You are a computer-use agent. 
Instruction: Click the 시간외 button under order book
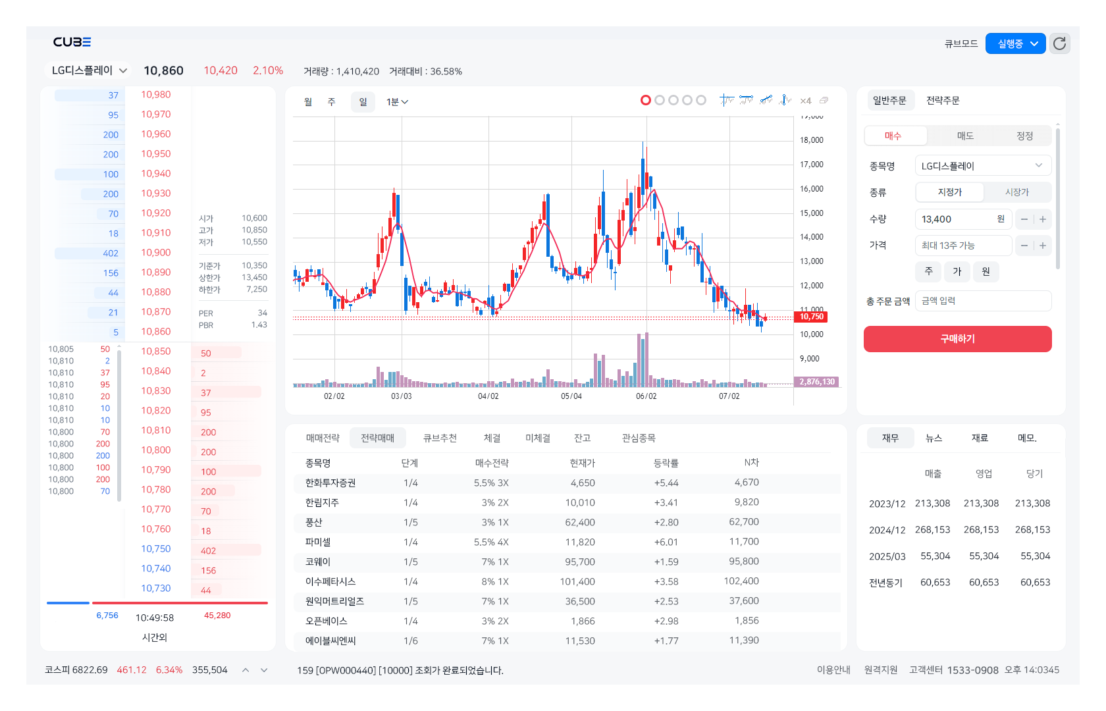[155, 638]
